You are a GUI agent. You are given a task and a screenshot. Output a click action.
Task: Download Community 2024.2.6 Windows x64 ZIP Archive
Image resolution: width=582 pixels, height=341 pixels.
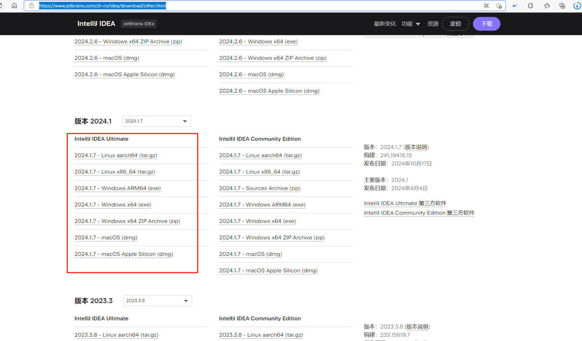pyautogui.click(x=273, y=58)
